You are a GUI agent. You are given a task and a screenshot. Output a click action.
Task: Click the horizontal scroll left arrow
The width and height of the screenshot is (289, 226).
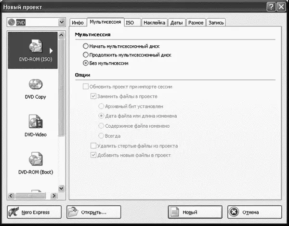point(11,196)
